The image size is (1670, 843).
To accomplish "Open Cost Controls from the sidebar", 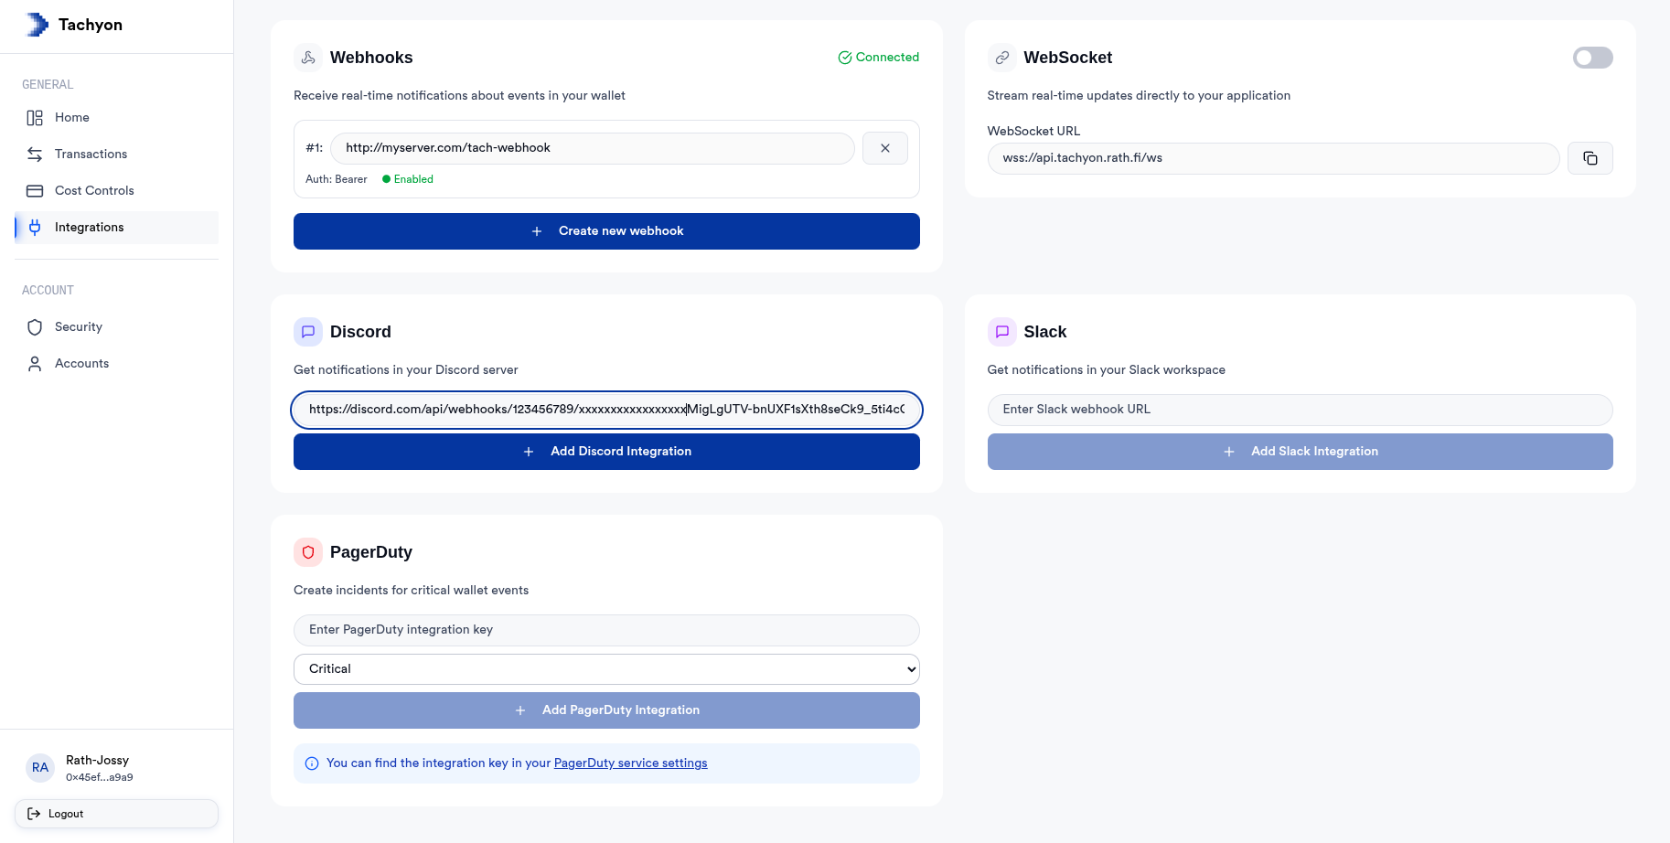I will (x=94, y=190).
